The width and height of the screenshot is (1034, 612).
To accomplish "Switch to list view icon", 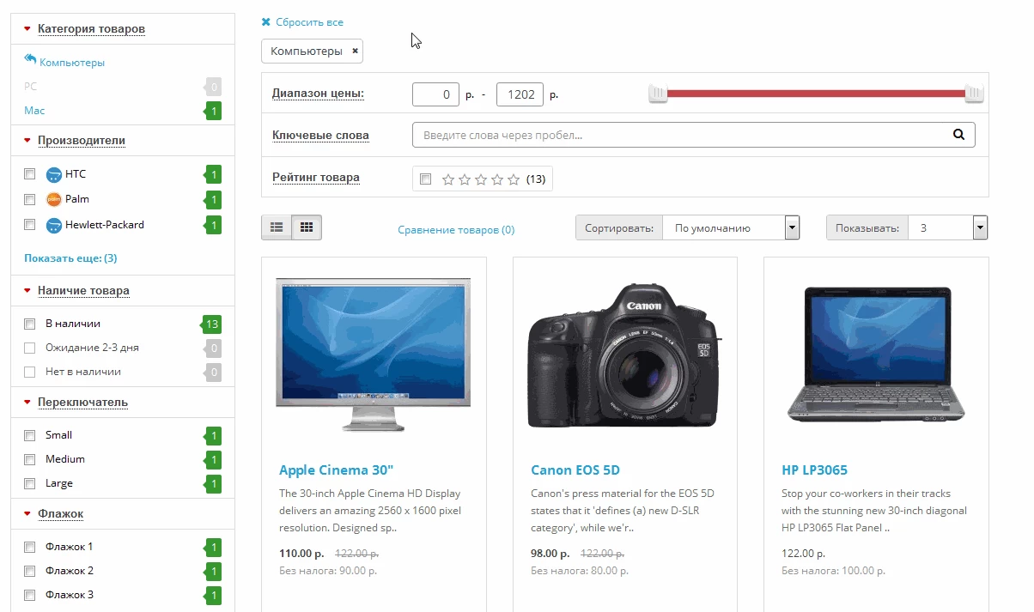I will [x=277, y=227].
